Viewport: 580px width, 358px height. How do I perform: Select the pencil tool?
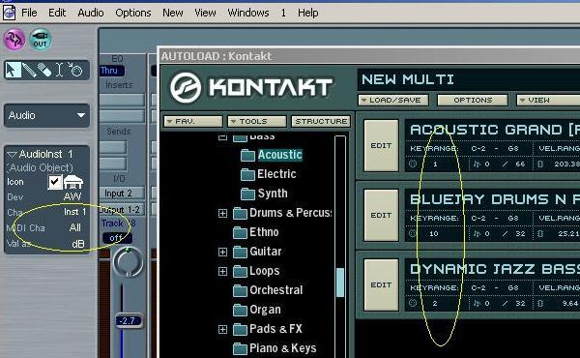coord(29,70)
